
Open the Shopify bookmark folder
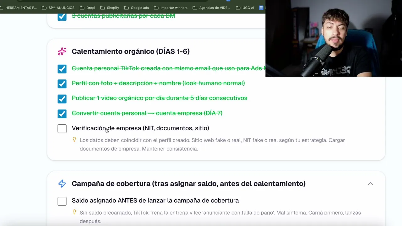[110, 8]
